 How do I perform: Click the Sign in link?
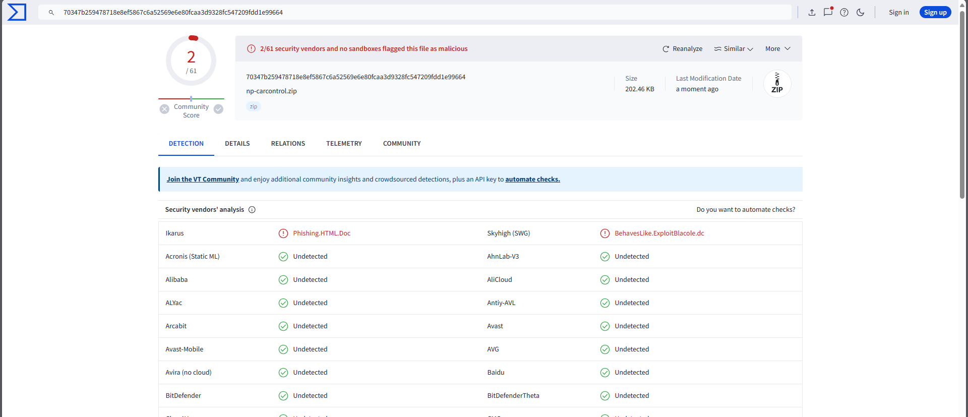point(898,12)
